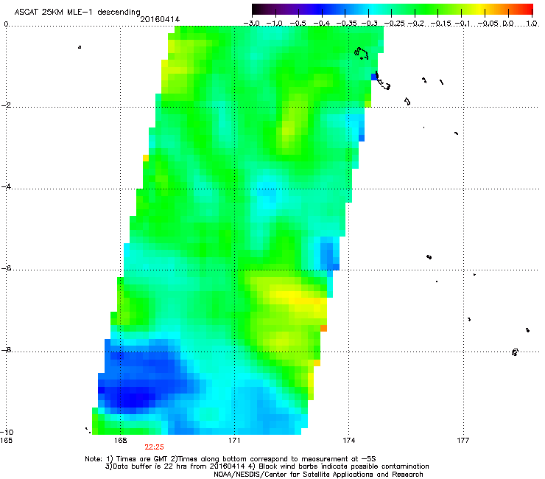Click the date label 20160414
545x479 pixels.
[160, 19]
